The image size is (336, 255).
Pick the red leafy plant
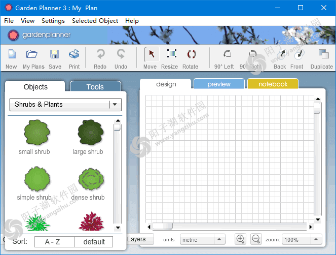click(x=92, y=221)
